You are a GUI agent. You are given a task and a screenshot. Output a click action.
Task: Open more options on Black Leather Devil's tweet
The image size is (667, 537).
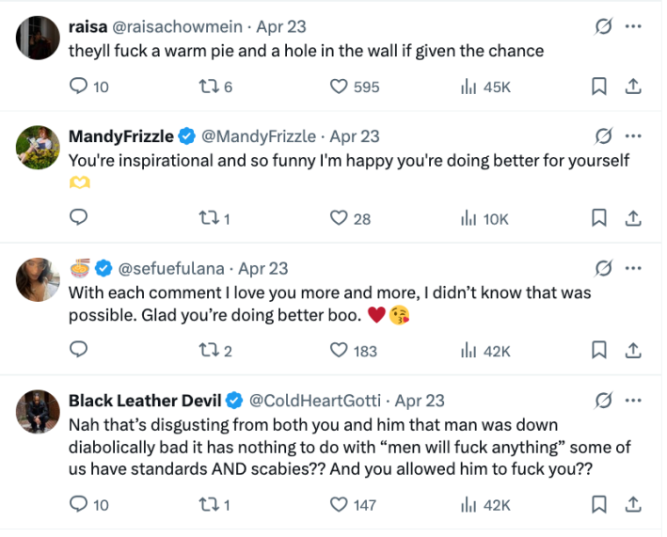[633, 401]
